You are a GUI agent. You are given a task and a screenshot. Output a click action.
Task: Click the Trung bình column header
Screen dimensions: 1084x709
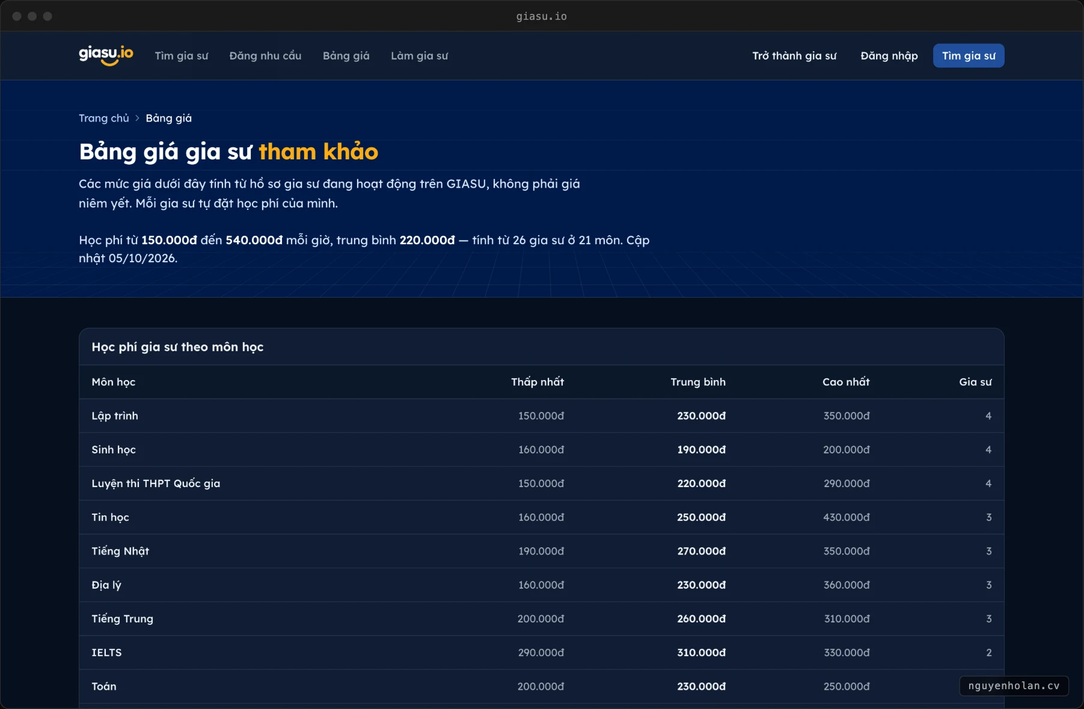point(698,382)
